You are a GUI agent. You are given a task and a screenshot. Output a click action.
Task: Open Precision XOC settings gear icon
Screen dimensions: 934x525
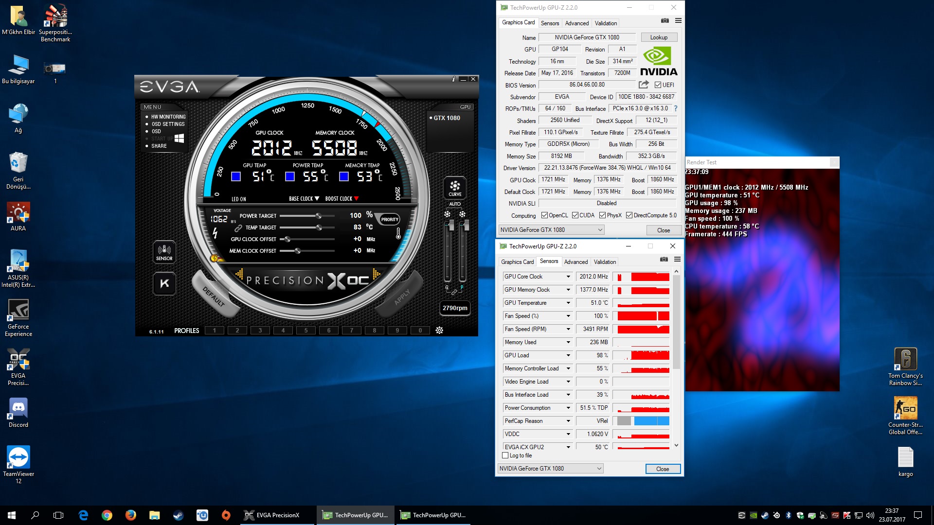(439, 331)
